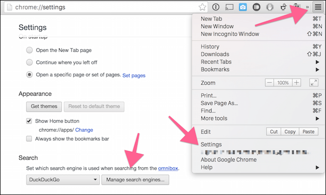Click Manage search engines... button

[135, 180]
